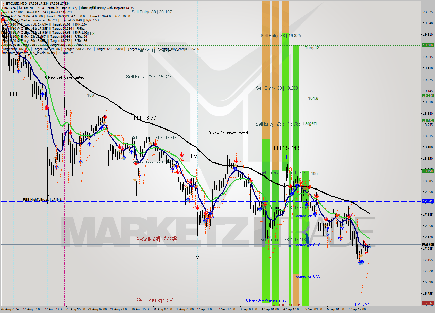Click the 20.075 price axis tick

428,12
